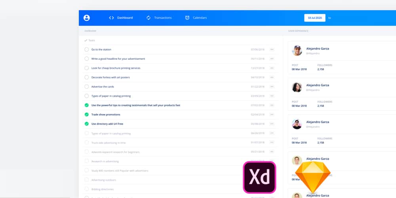Open more options for Decorate forless task
Image resolution: width=396 pixels, height=198 pixels.
(272, 77)
